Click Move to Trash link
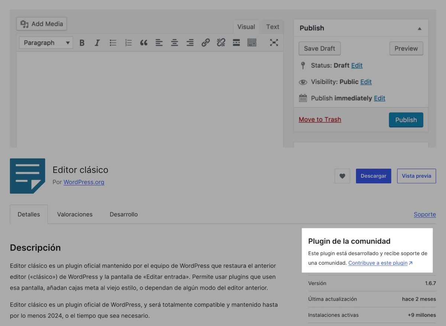The height and width of the screenshot is (326, 446). point(320,119)
